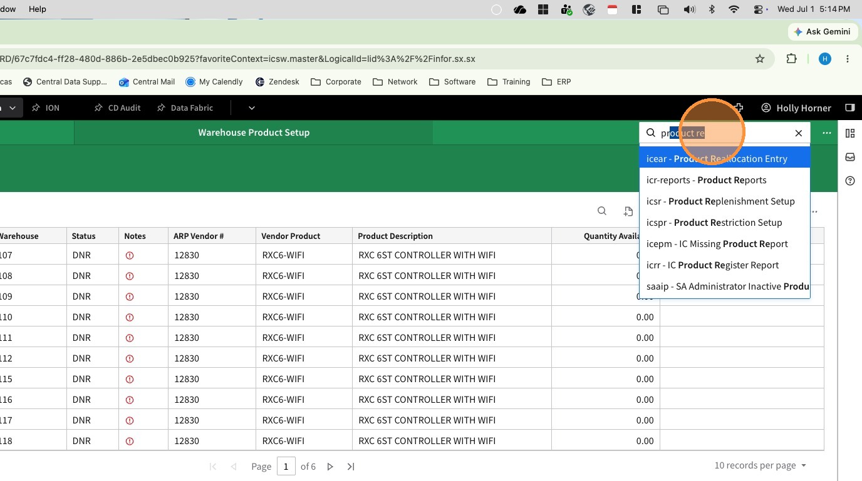The image size is (862, 481).
Task: Click the product search input field
Action: (724, 133)
